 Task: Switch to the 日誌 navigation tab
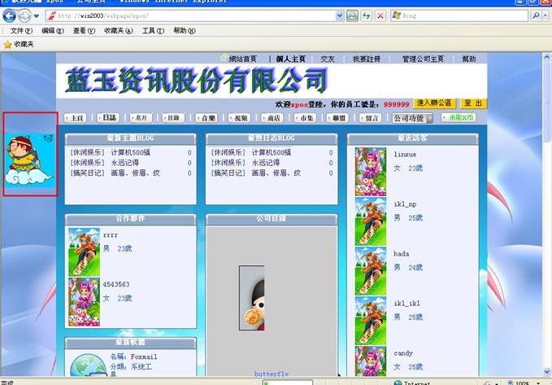[109, 118]
